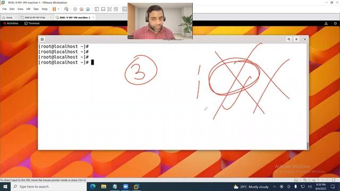Open the weather widget showing 28°C Mostly cloudy

(251, 187)
